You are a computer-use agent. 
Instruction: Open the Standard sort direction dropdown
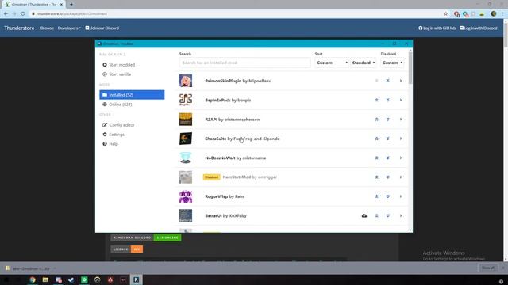click(364, 63)
